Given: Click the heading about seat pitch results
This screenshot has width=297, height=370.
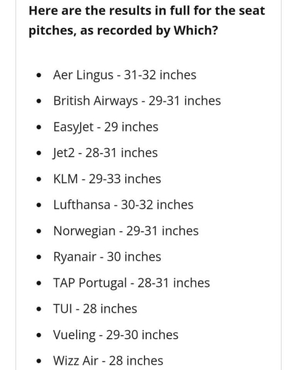Looking at the screenshot, I should pyautogui.click(x=147, y=20).
